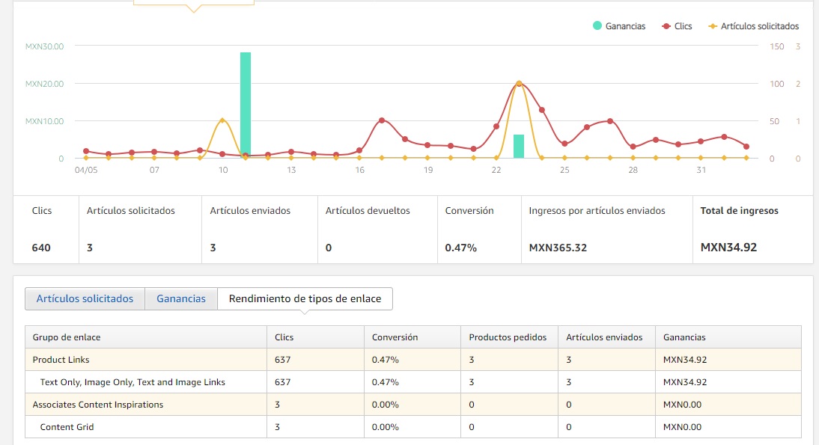Screen dimensions: 819x445
Task: Click the short green earnings bar near day 23
Action: [519, 147]
